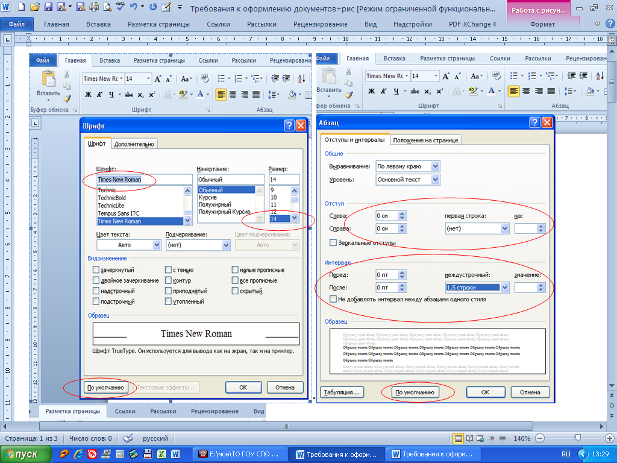Open the Undo history dropdown arrow
Viewport: 617px width, 463px height.
[142, 7]
